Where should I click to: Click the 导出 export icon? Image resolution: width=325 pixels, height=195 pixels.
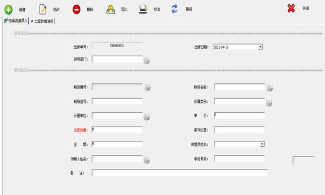click(110, 10)
